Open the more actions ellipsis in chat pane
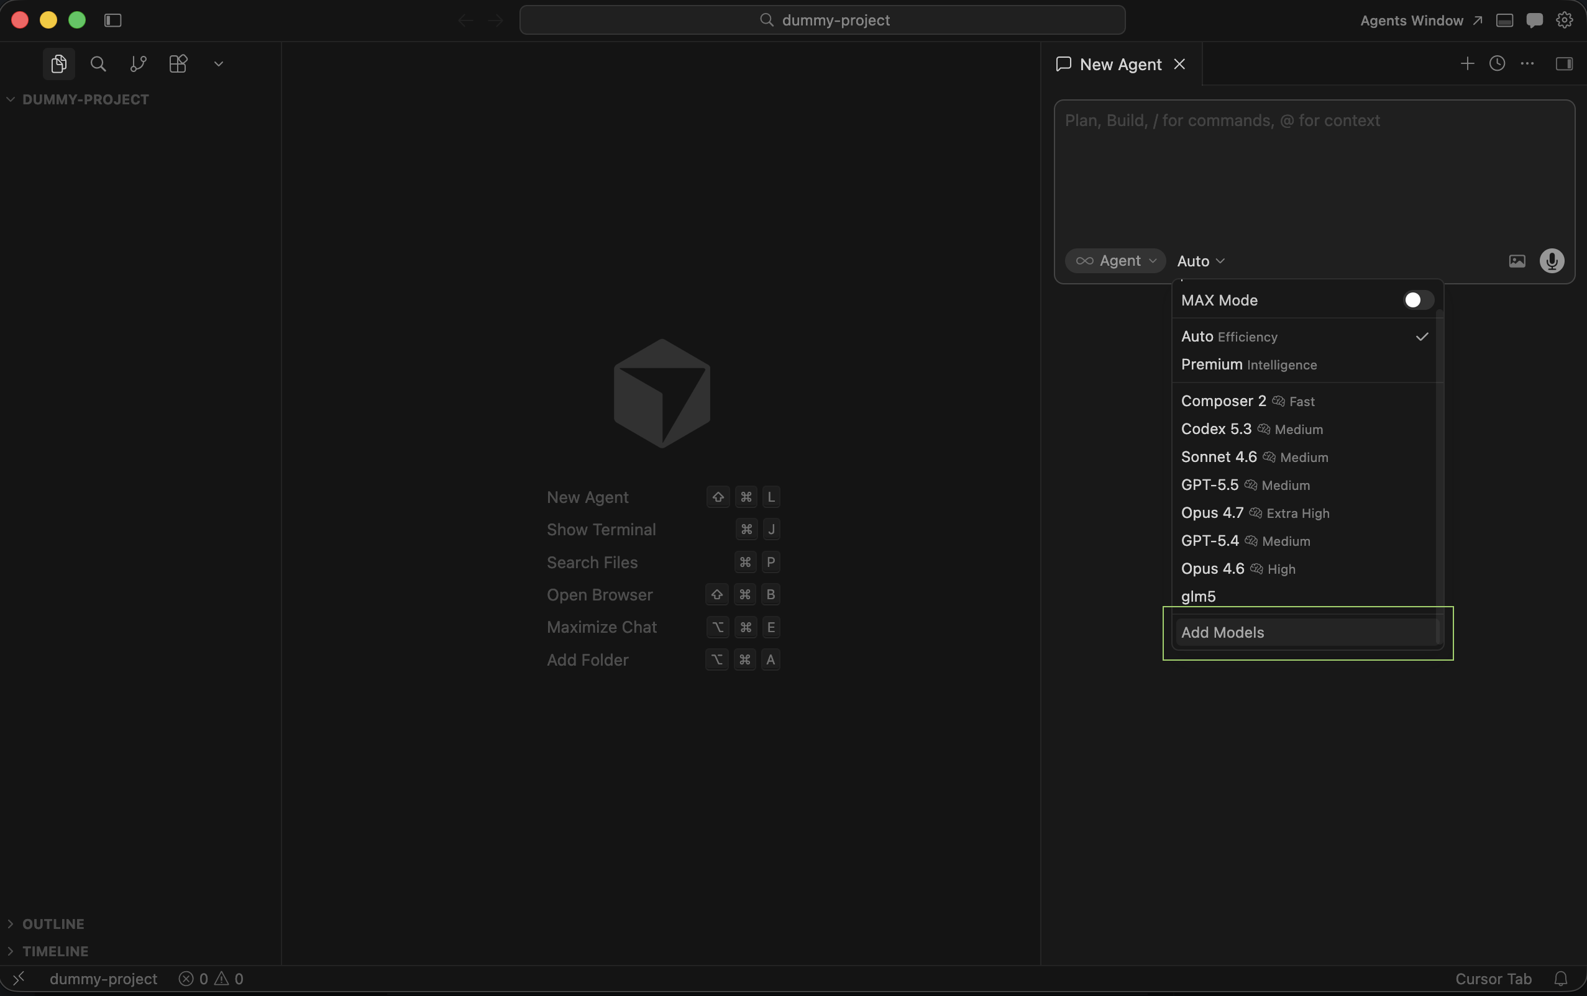 coord(1527,63)
